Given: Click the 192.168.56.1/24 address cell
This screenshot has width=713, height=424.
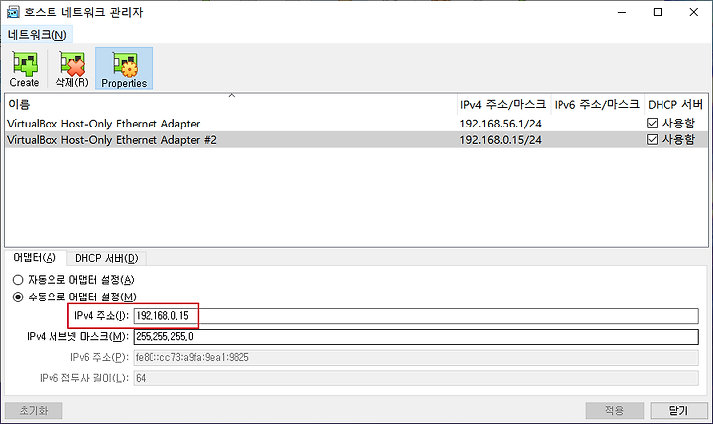Looking at the screenshot, I should coord(501,124).
